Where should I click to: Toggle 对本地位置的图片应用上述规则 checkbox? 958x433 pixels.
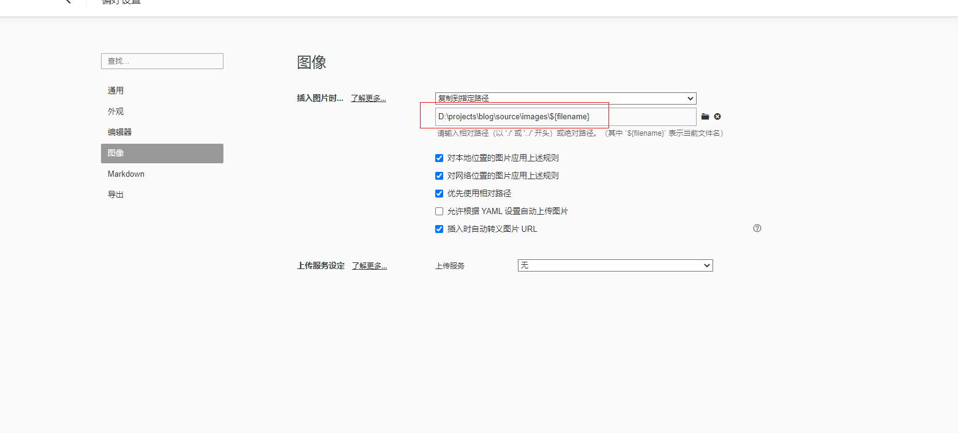click(x=439, y=158)
